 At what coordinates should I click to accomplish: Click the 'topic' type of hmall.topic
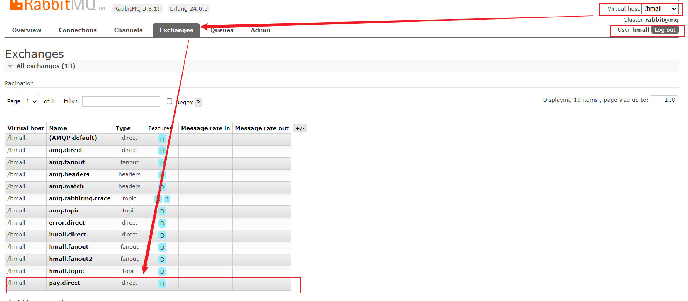129,271
